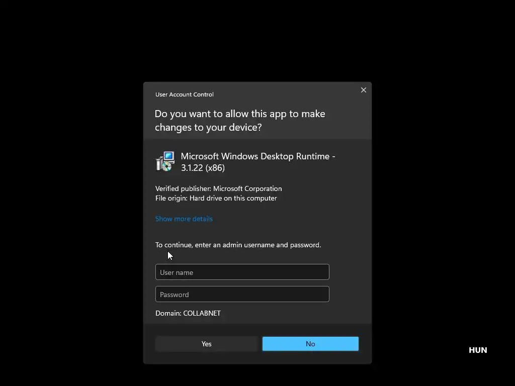Select the Microsoft Windows Desktop Runtime app name

coord(258,162)
